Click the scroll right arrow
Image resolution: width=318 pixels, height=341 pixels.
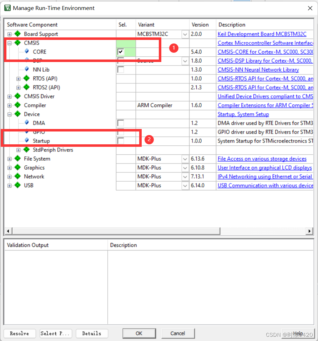coord(309,231)
